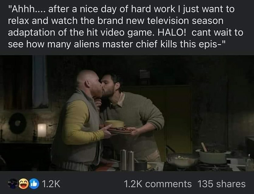Viewport: 254px width, 194px height.
Task: Click the caption line starting with "Ahhh...."
Action: (121, 9)
